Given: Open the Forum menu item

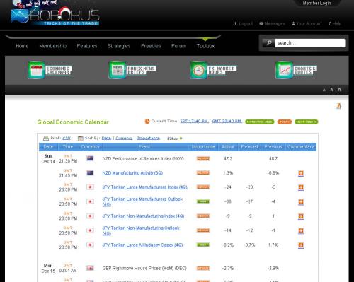Looking at the screenshot, I should pyautogui.click(x=178, y=46).
